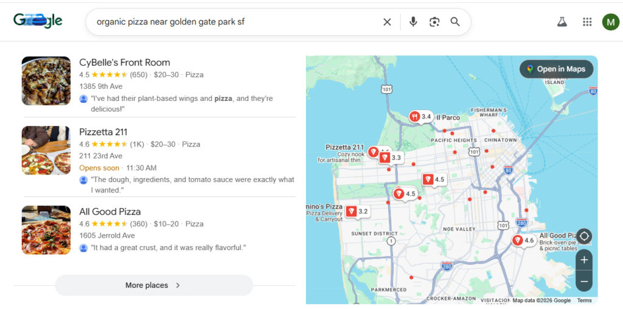Open results in Google Maps

556,69
